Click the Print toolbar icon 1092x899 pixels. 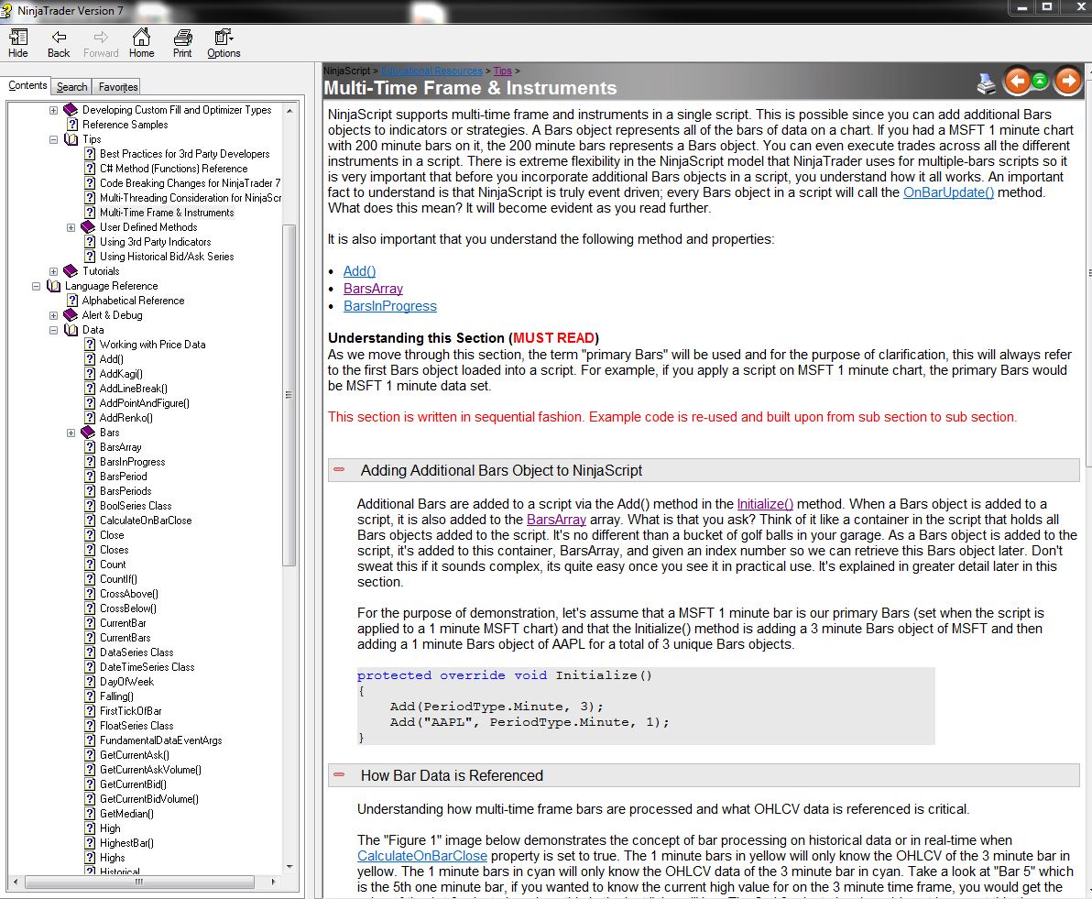[182, 43]
